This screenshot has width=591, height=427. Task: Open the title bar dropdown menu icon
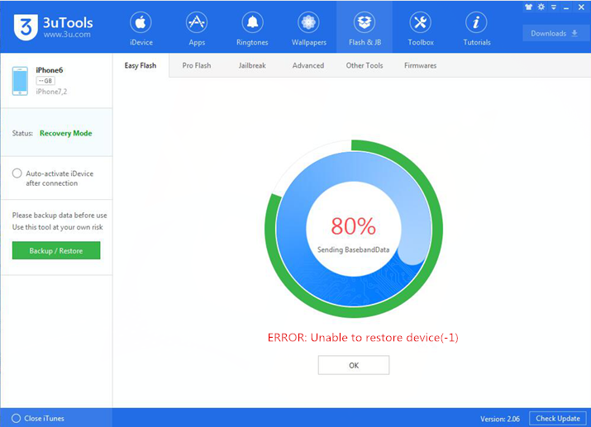(x=554, y=7)
